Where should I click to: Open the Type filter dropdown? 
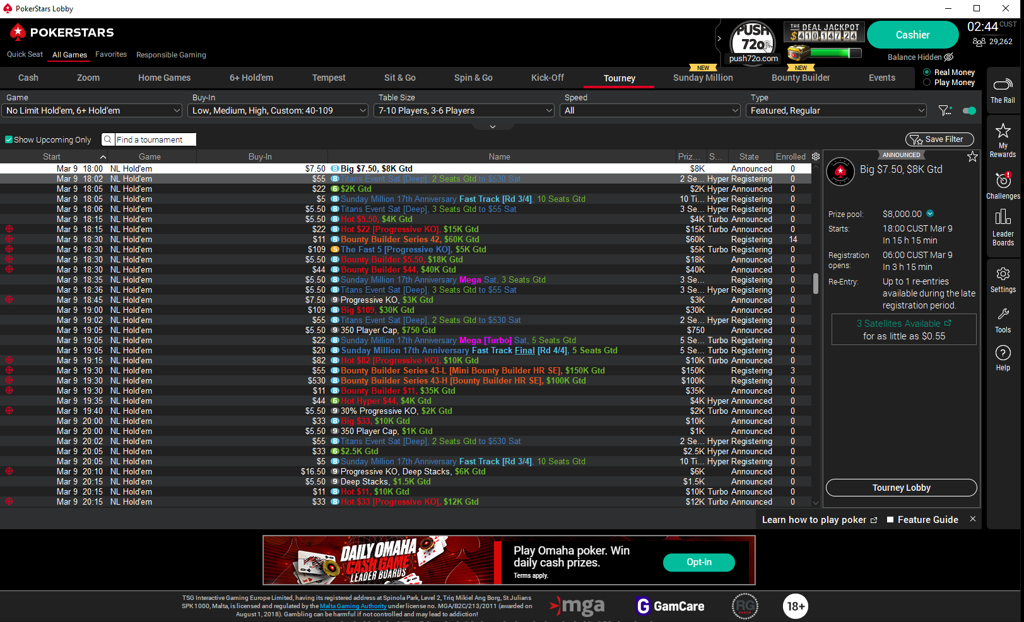(837, 110)
